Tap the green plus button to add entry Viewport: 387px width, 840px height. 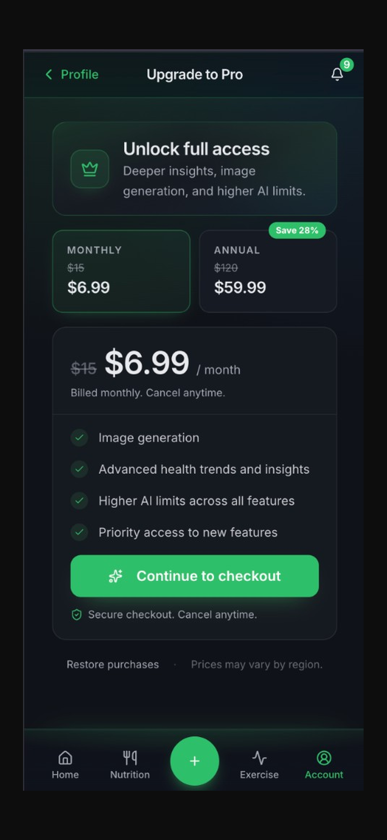(x=194, y=761)
